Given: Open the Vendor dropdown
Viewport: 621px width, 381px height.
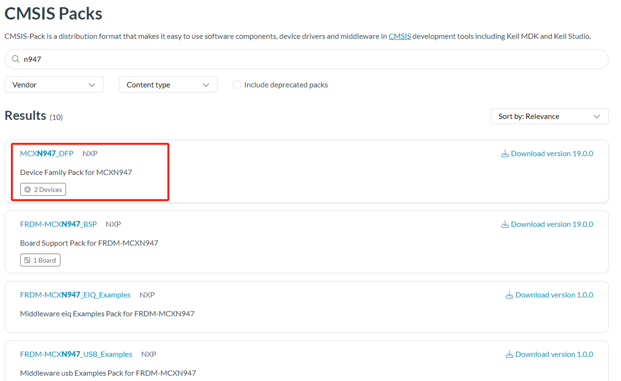Looking at the screenshot, I should 54,85.
